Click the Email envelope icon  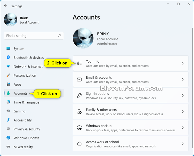79,79
